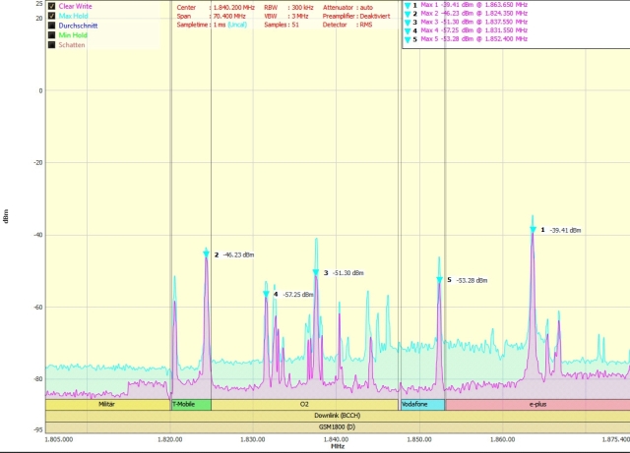Select the Max 1 marker icon in legend

pos(409,5)
